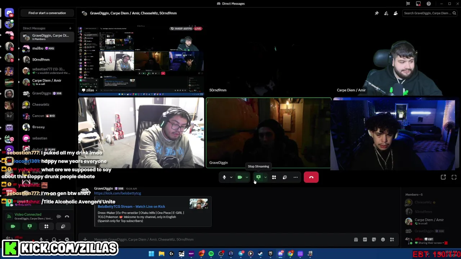Open kick.com/belobettytcg link
This screenshot has width=461, height=259.
tap(117, 193)
